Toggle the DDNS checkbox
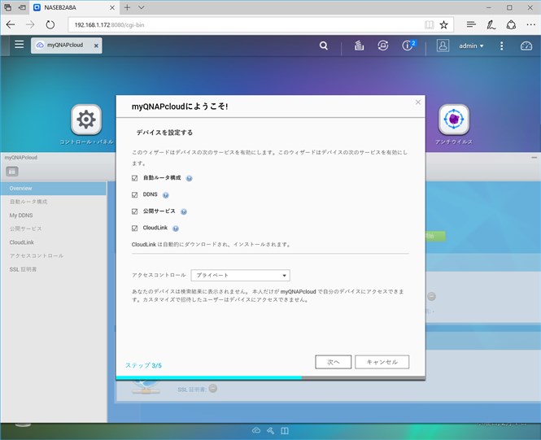Image resolution: width=541 pixels, height=440 pixels. 134,195
